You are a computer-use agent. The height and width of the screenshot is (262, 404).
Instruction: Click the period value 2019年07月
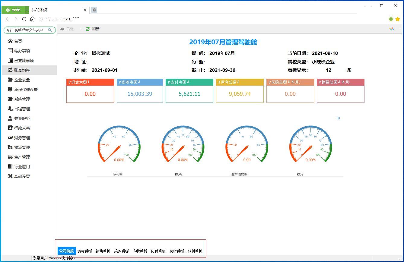[x=222, y=53]
